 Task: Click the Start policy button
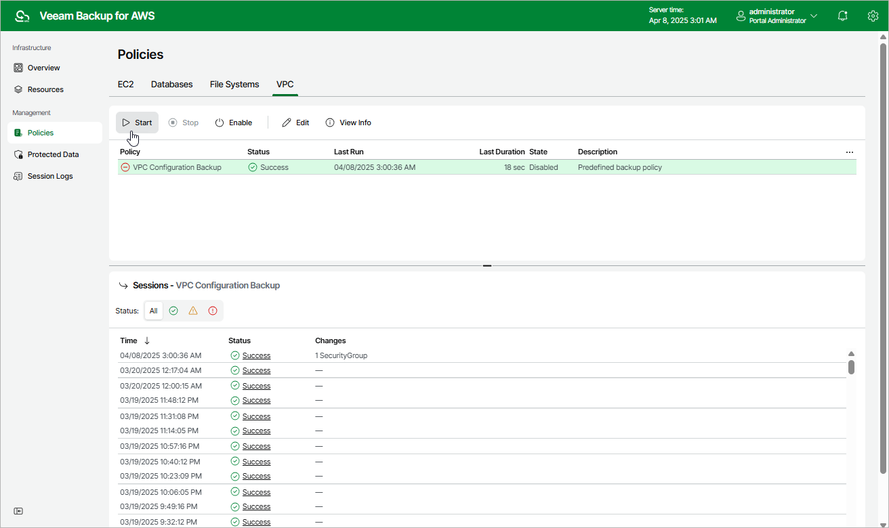click(137, 123)
